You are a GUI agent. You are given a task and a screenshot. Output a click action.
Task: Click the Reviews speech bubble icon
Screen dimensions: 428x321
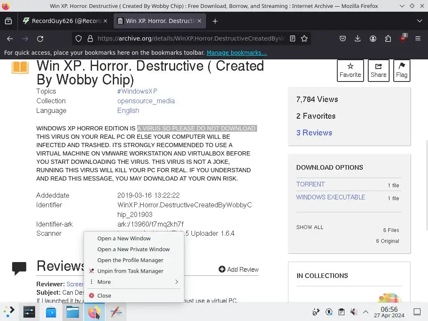pyautogui.click(x=19, y=268)
